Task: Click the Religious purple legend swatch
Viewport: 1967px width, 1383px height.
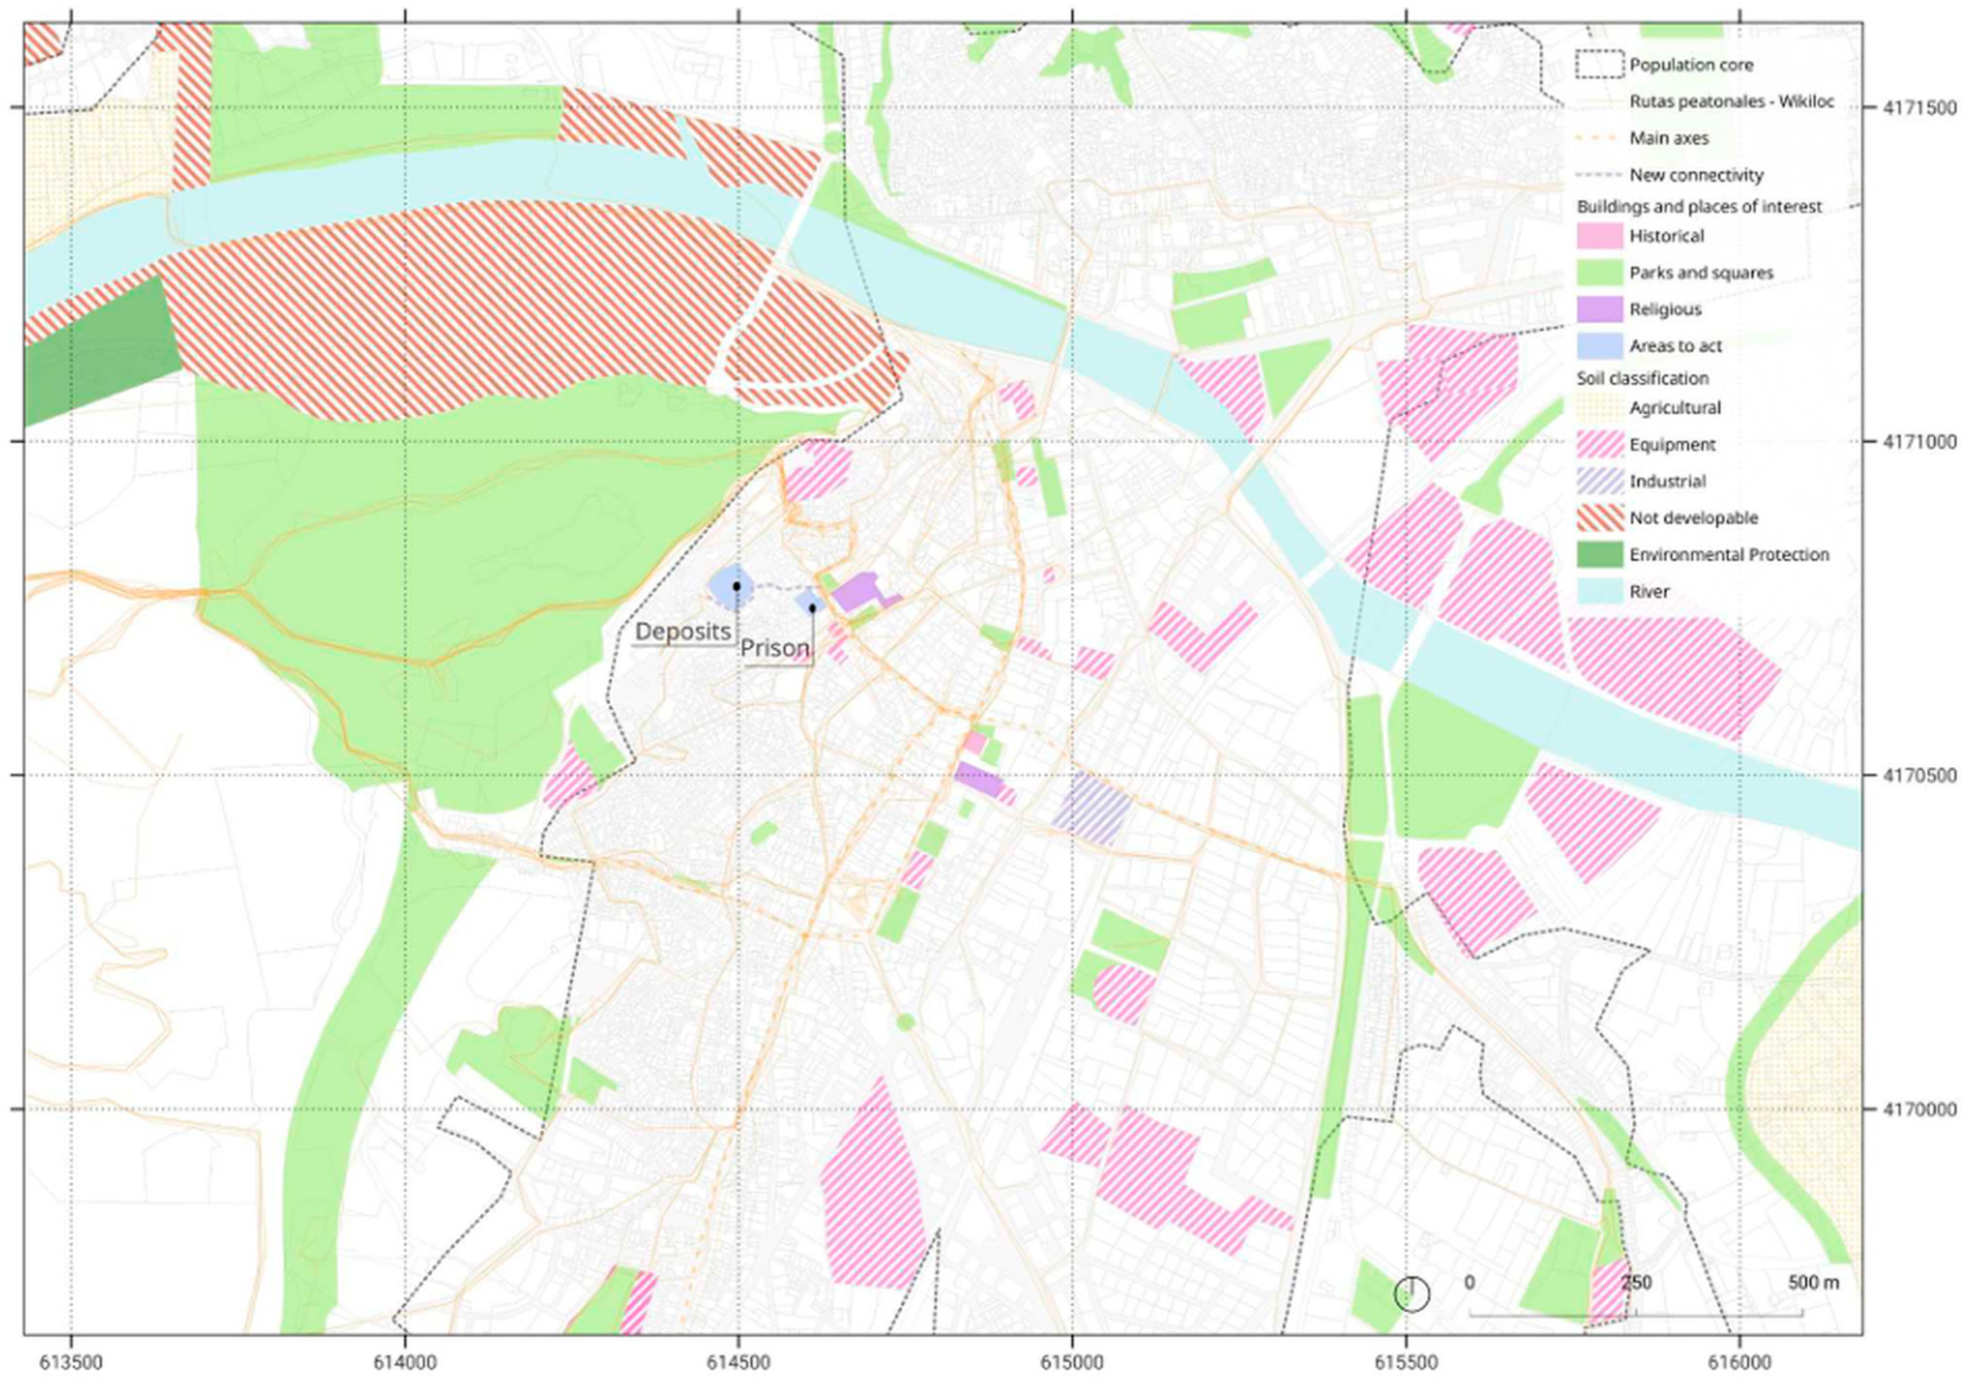Action: [1599, 309]
